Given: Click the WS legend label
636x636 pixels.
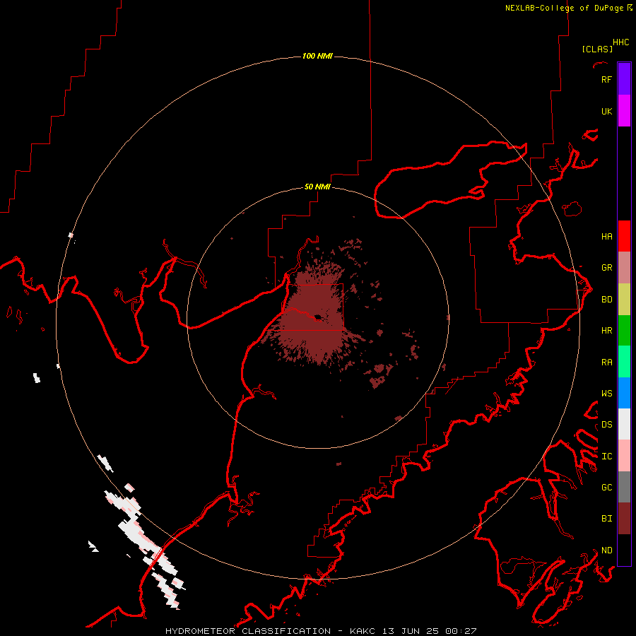Looking at the screenshot, I should 606,393.
